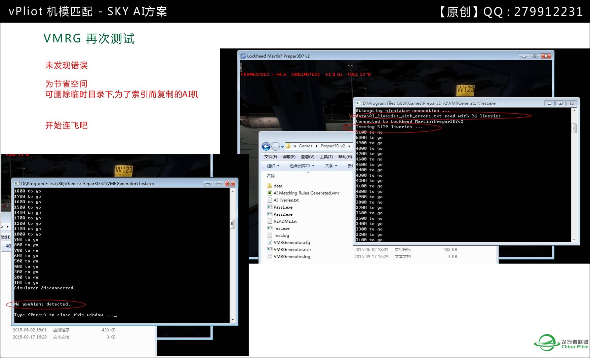Click '2015-09-17 16:29' date under right console
Screen dimensions: 590x358
click(x=371, y=256)
